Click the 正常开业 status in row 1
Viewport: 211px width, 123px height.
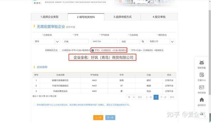169,80
